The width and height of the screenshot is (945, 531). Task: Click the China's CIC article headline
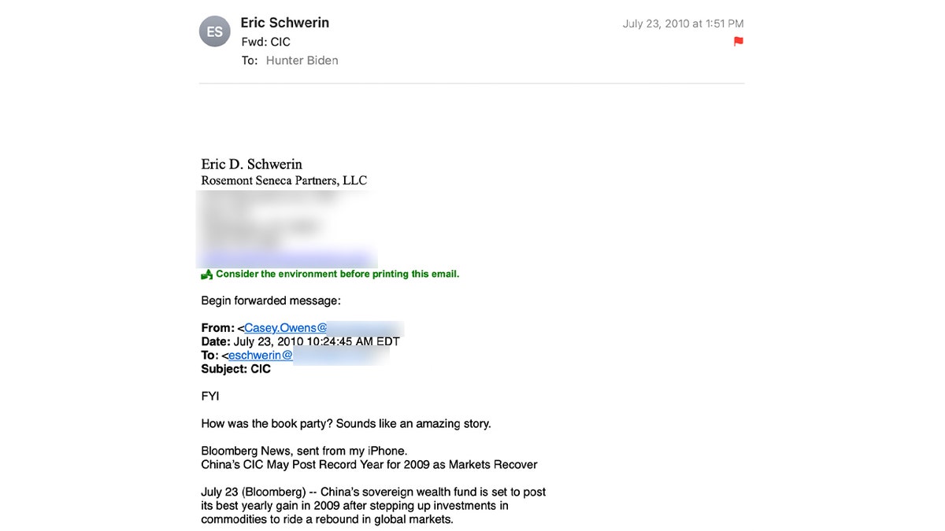coord(369,465)
